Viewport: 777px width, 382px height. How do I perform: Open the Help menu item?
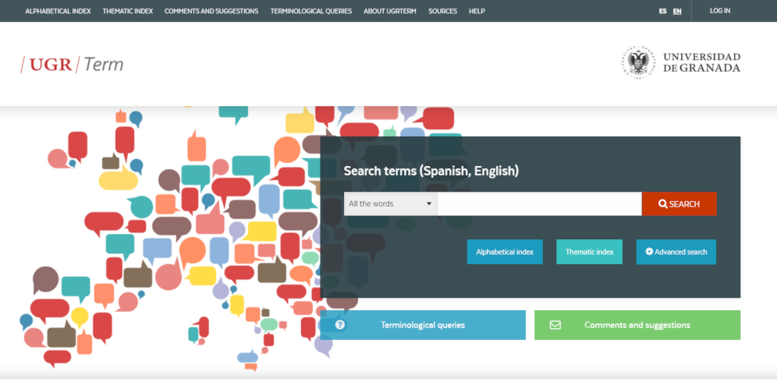pos(477,11)
